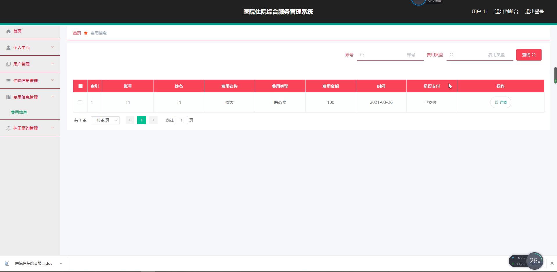Toggle the select-all checkbox in table header
The width and height of the screenshot is (557, 272).
pos(81,86)
